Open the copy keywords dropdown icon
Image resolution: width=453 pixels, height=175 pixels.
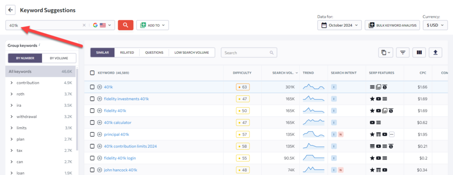386,53
